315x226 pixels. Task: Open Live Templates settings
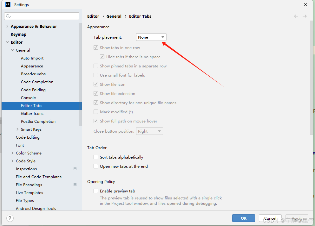point(29,193)
